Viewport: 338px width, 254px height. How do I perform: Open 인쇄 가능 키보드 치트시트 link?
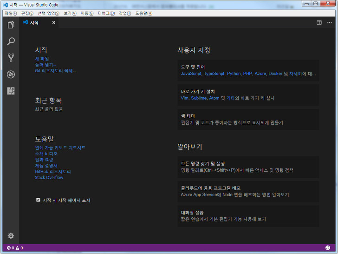point(60,148)
